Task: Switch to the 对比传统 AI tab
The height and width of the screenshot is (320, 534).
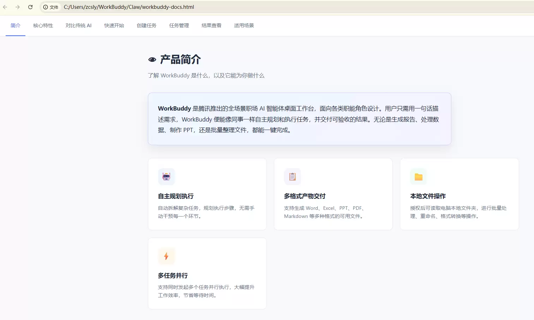Action: [78, 25]
